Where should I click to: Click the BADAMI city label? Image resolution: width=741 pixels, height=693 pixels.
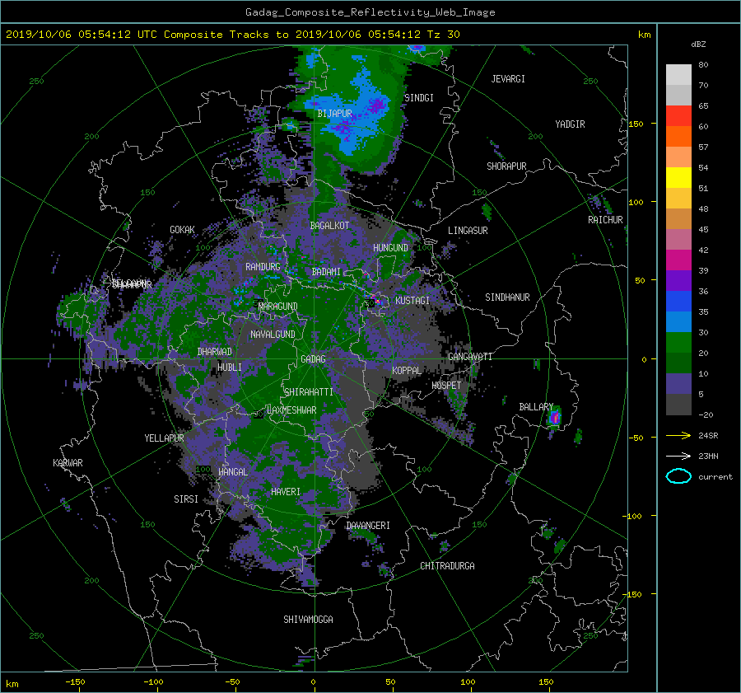(x=326, y=272)
